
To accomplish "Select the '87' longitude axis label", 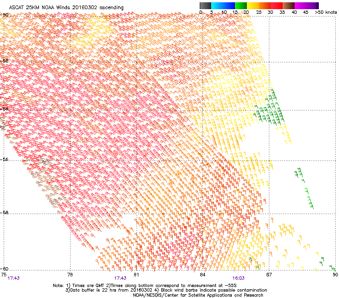I will tap(269, 275).
